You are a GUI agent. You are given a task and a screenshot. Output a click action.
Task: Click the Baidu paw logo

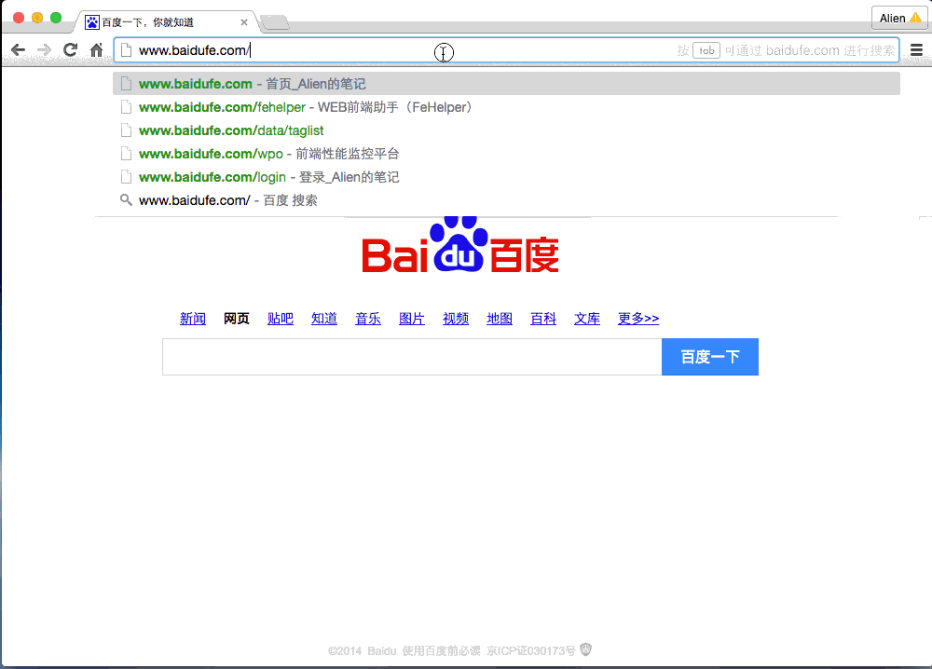460,246
